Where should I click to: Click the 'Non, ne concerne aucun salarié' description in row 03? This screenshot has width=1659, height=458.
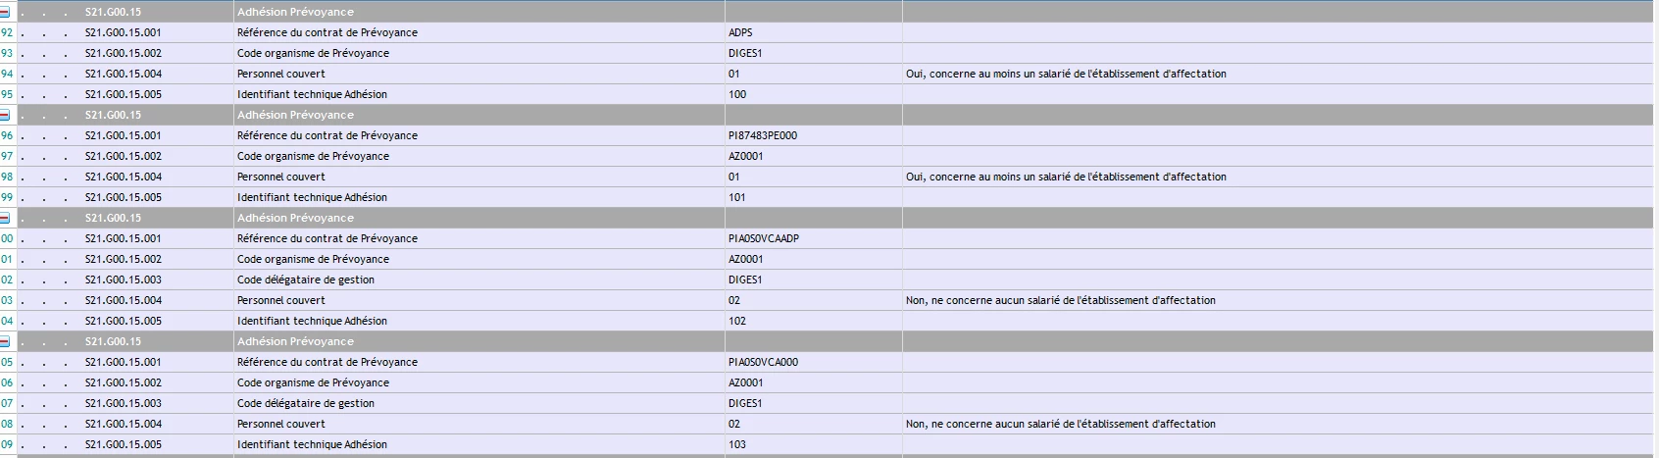[x=1060, y=300]
